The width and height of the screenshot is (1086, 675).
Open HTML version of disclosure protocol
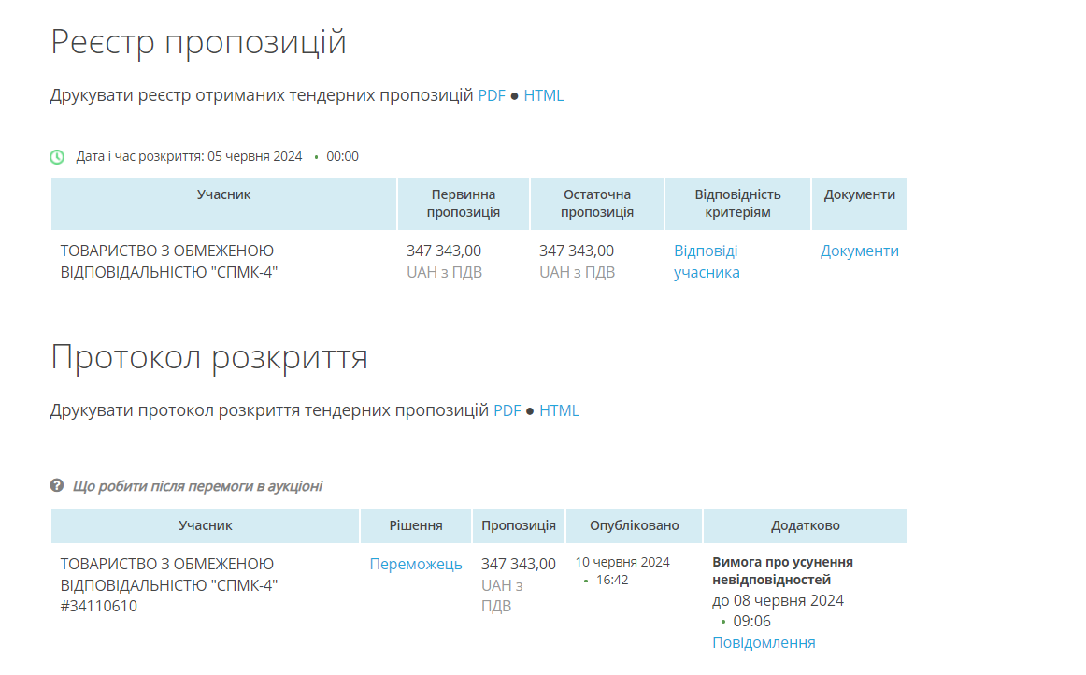[x=559, y=411]
